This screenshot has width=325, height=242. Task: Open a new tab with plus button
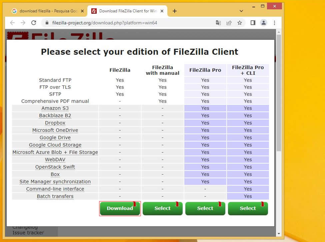tap(174, 11)
